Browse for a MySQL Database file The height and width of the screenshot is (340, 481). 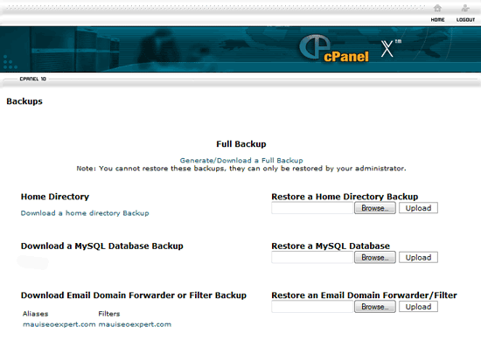pos(375,258)
